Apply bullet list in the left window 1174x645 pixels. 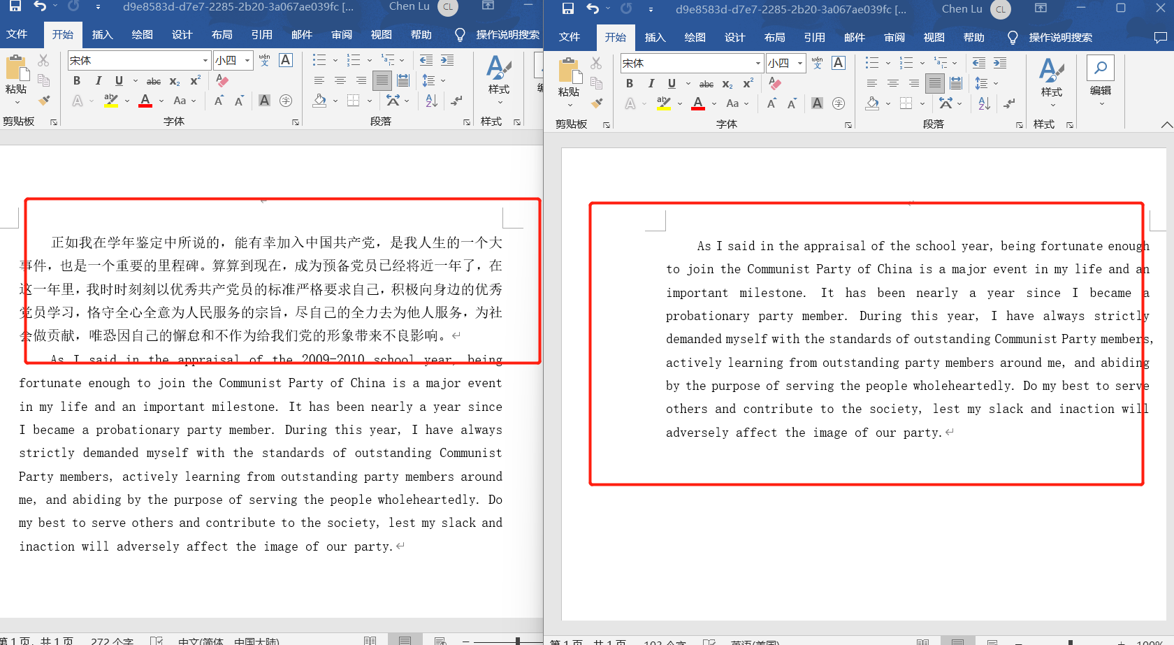point(319,60)
